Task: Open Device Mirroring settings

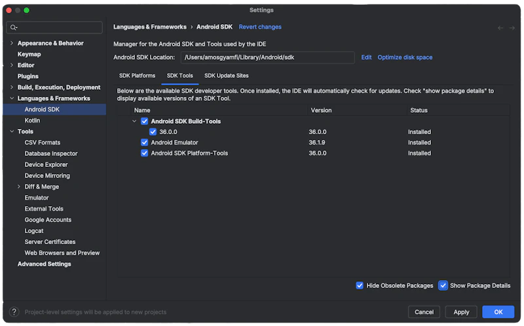Action: pos(47,175)
